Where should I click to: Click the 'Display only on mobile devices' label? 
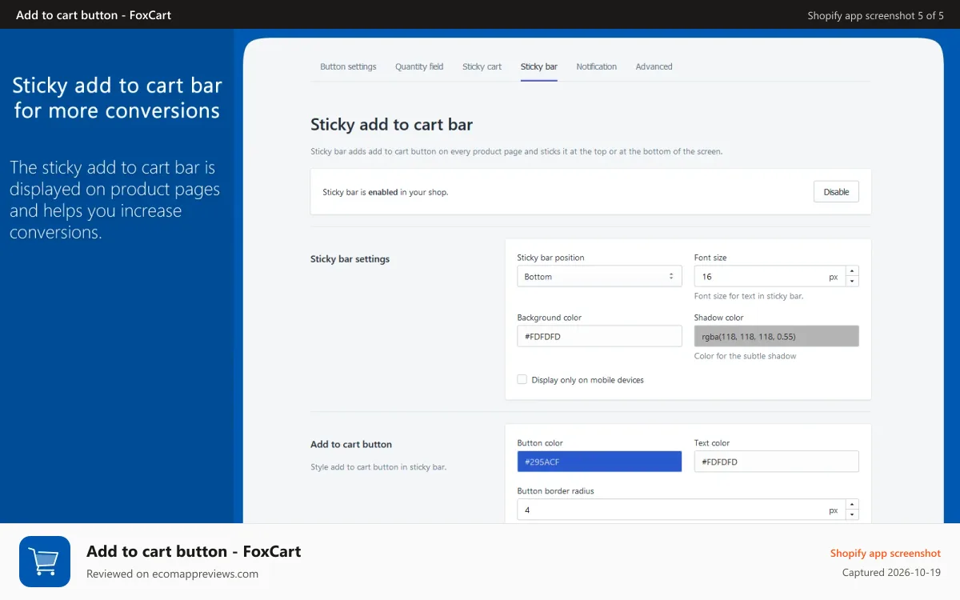587,380
